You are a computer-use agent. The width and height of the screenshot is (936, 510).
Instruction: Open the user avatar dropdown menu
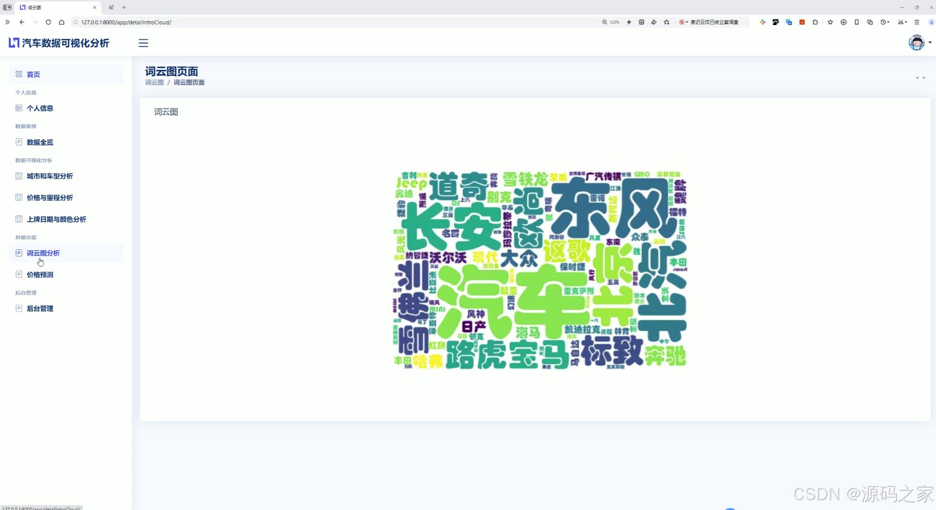pos(917,42)
